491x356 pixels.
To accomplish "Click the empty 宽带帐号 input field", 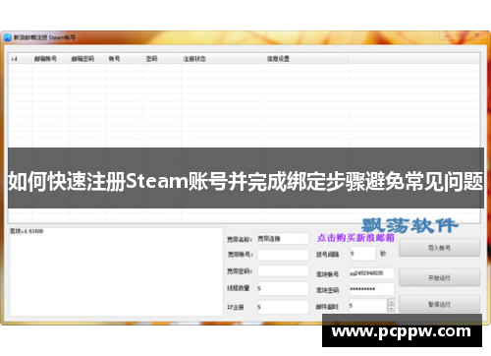I will pos(283,255).
